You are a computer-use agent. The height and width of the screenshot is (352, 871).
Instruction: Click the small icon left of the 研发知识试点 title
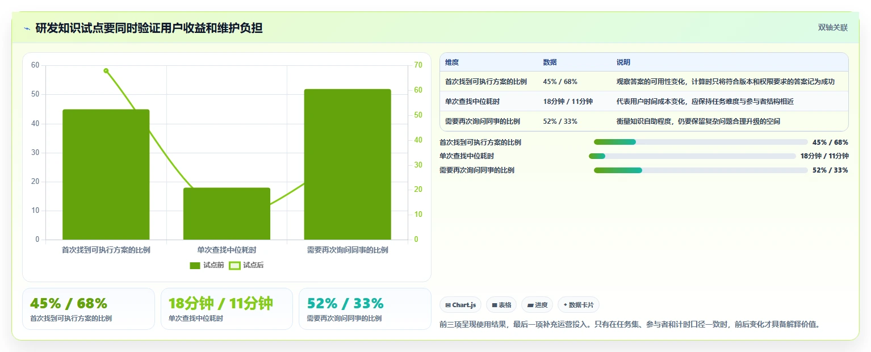(x=27, y=28)
